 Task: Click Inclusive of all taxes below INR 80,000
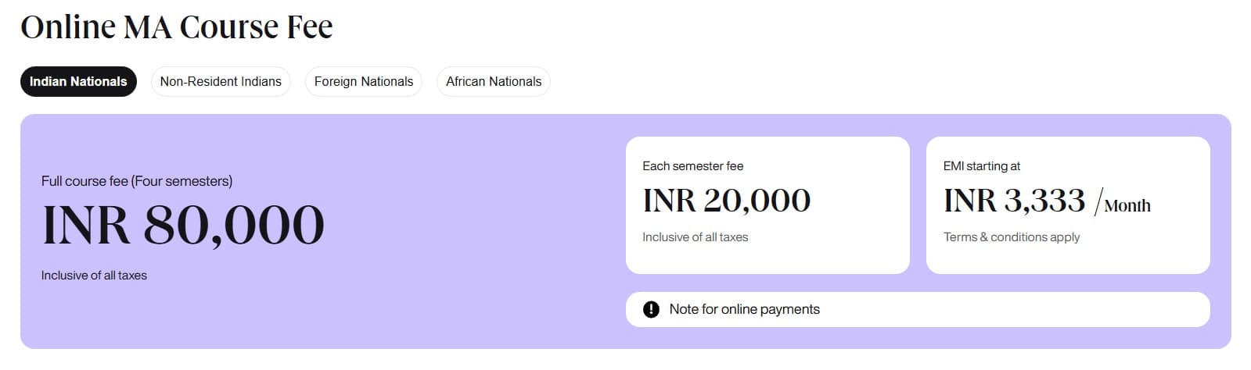(94, 275)
